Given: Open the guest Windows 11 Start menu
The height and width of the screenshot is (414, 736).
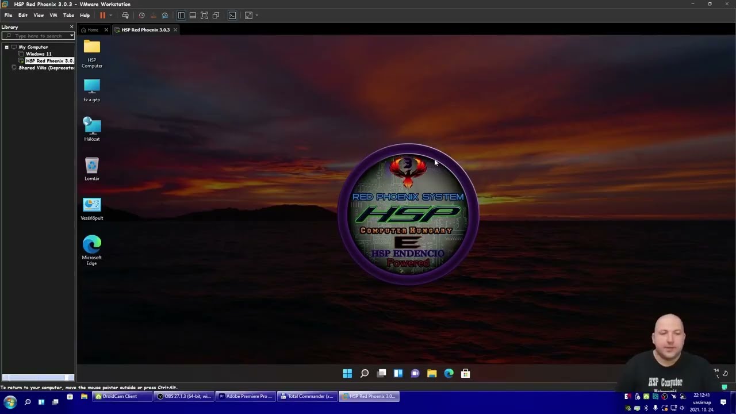Looking at the screenshot, I should (x=347, y=374).
